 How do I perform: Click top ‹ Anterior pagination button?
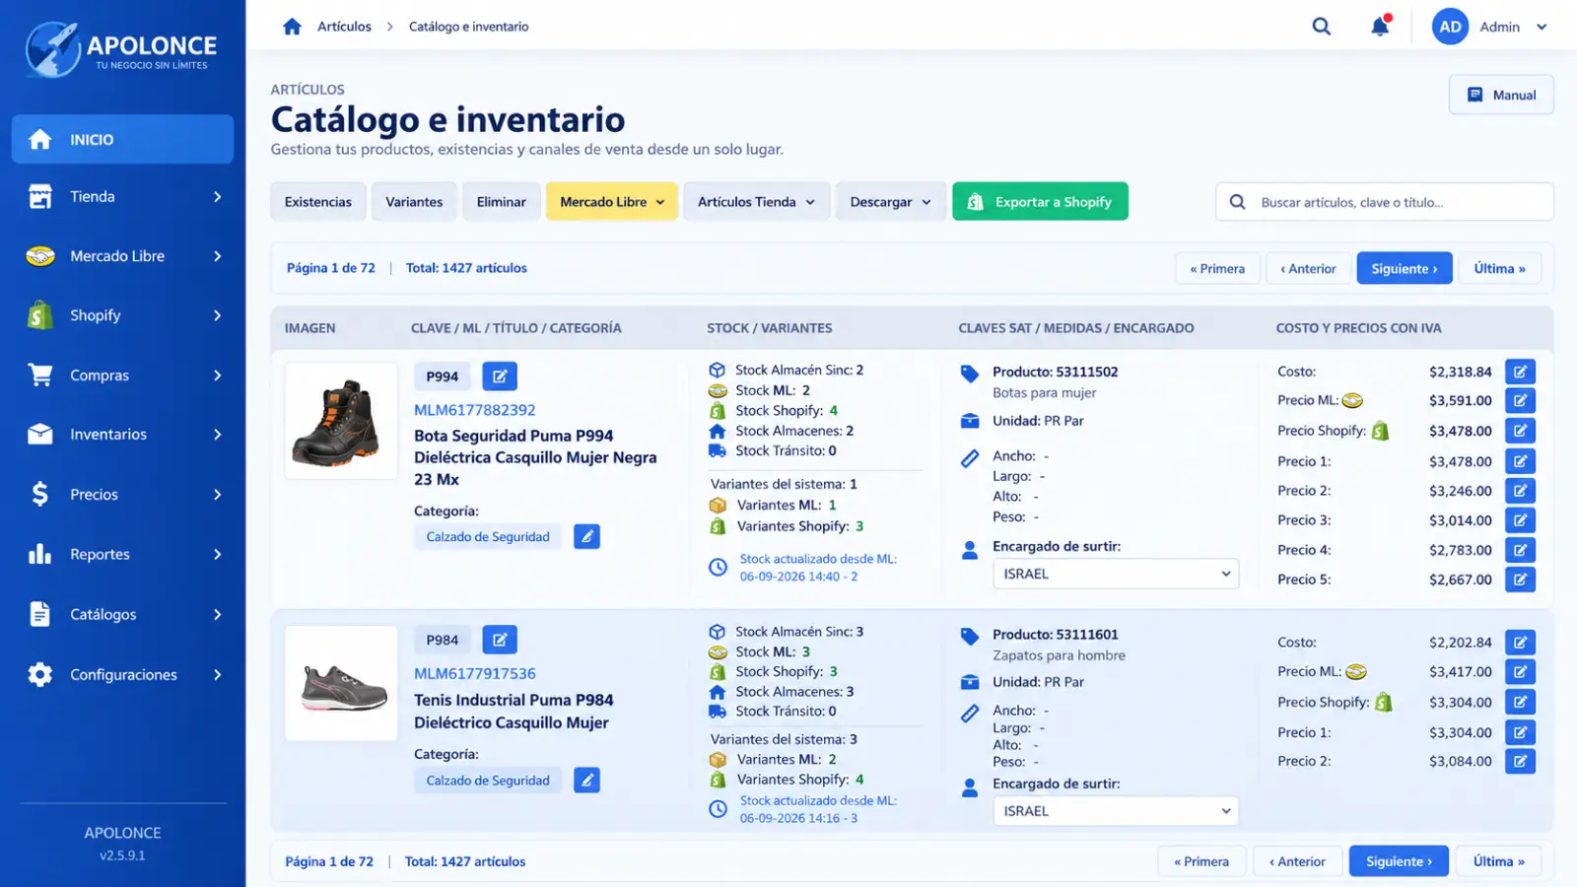pos(1308,268)
